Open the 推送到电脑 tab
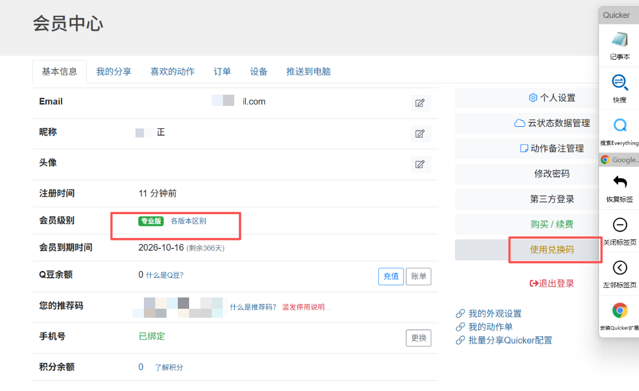 pos(309,72)
